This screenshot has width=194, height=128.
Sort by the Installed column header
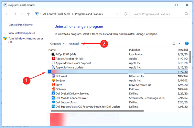pos(183,50)
